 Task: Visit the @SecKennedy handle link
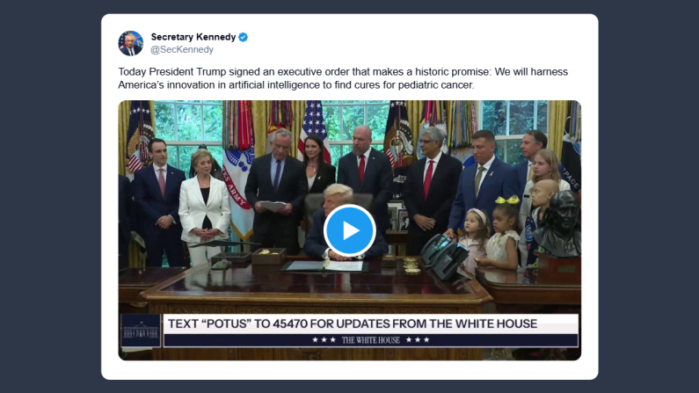[182, 49]
